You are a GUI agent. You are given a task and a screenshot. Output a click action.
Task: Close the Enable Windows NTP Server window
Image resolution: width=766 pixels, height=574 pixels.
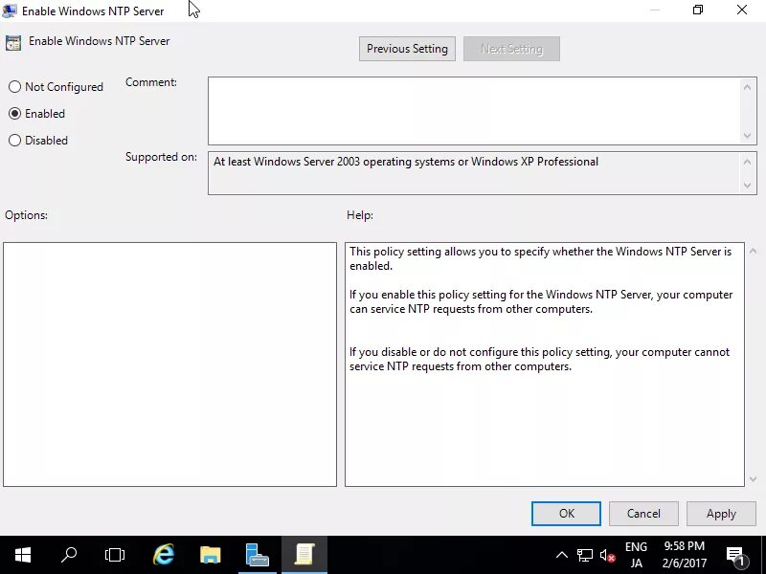pos(742,10)
